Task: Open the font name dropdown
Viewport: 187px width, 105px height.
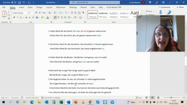Action: pos(27,13)
